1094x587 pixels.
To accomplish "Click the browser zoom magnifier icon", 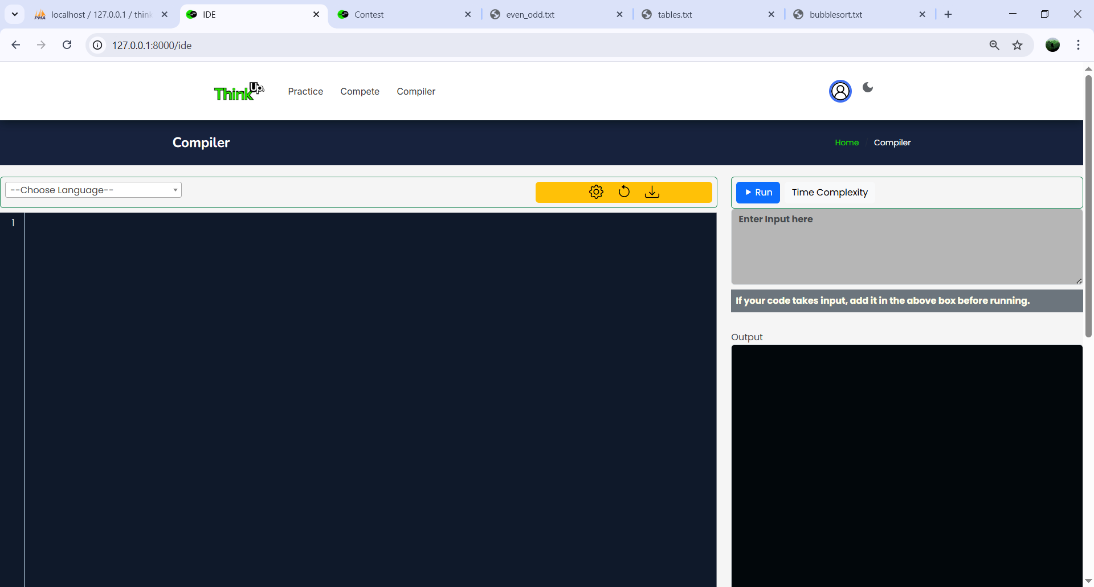I will (994, 45).
